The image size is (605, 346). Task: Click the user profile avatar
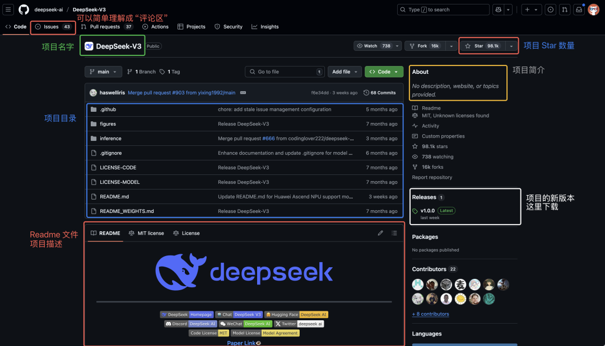pyautogui.click(x=593, y=10)
